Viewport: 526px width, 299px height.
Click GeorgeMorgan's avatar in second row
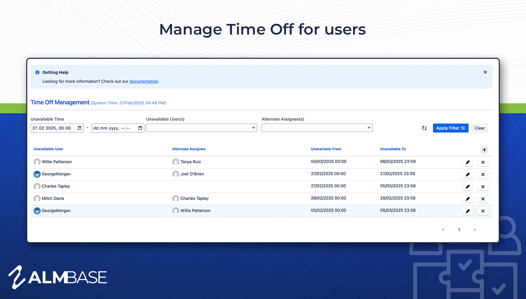(x=37, y=174)
